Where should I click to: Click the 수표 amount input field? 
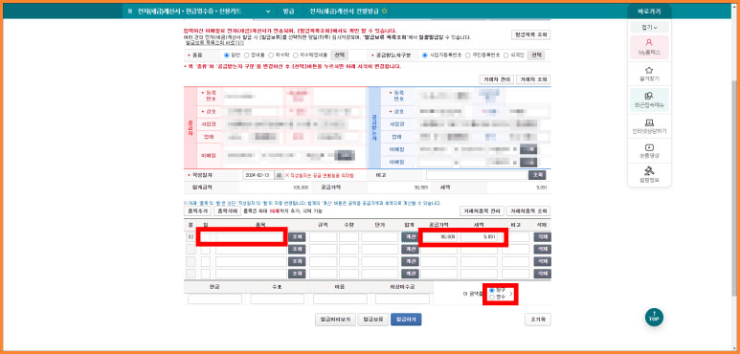point(278,299)
